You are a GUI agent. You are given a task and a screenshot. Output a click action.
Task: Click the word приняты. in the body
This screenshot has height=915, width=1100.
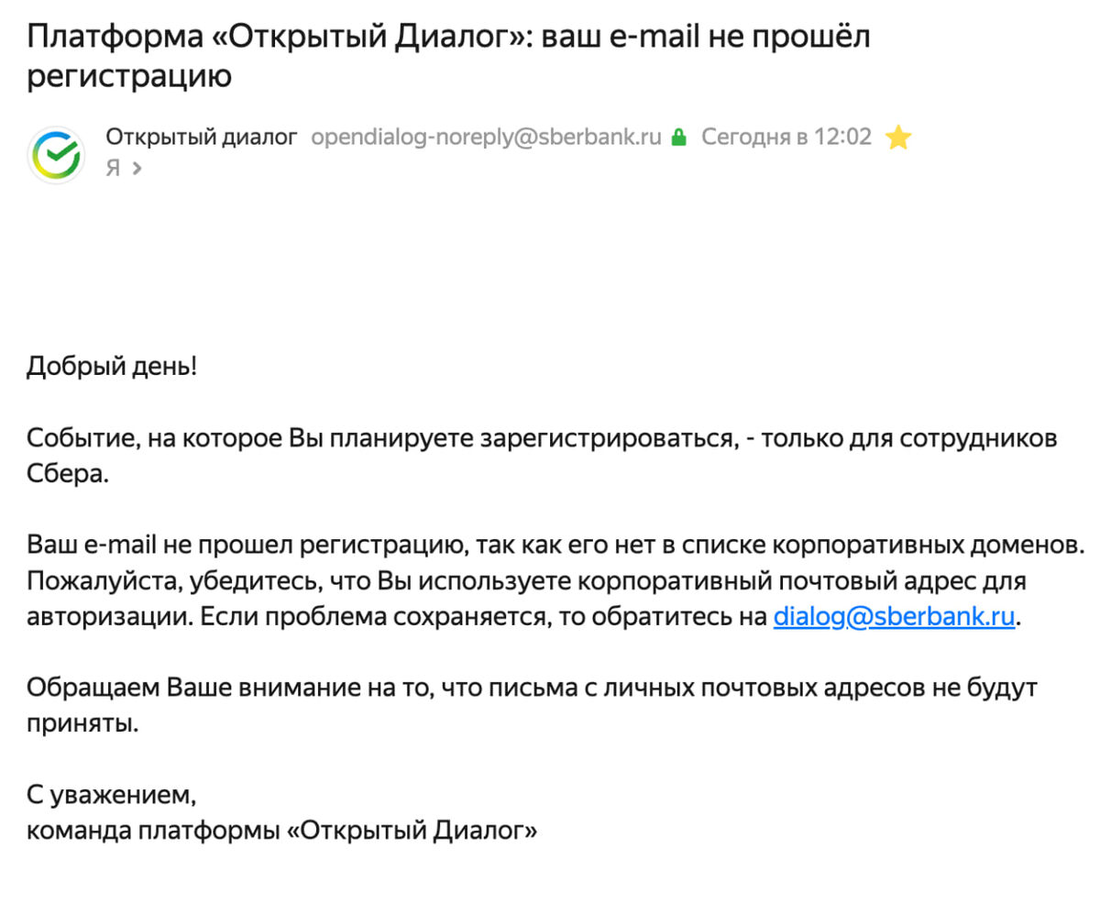tap(82, 722)
